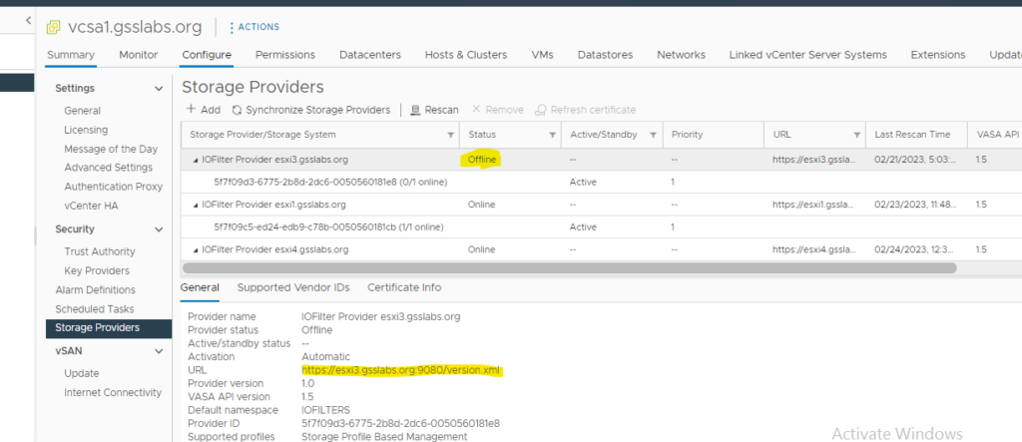Image resolution: width=1022 pixels, height=442 pixels.
Task: Open the Certificate Info tab
Action: [x=404, y=287]
